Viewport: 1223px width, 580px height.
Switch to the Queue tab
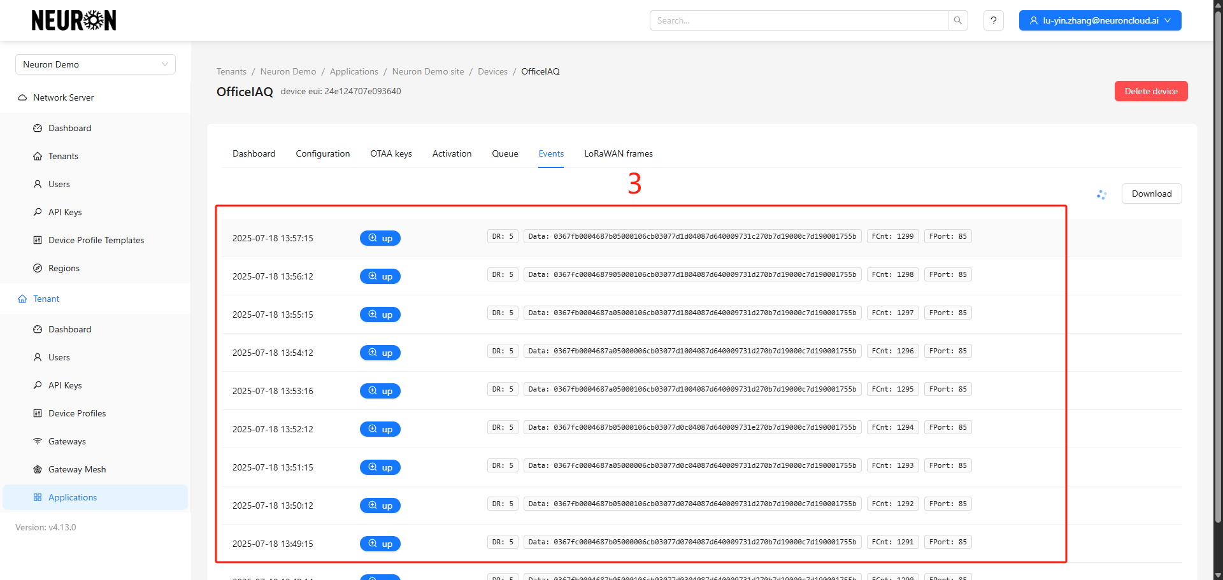click(x=505, y=153)
